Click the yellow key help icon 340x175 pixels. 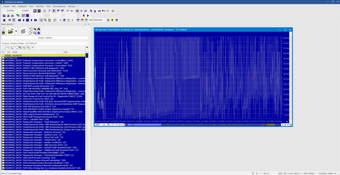click(112, 20)
